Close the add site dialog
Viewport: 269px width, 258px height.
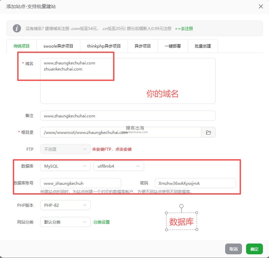pos(261,6)
